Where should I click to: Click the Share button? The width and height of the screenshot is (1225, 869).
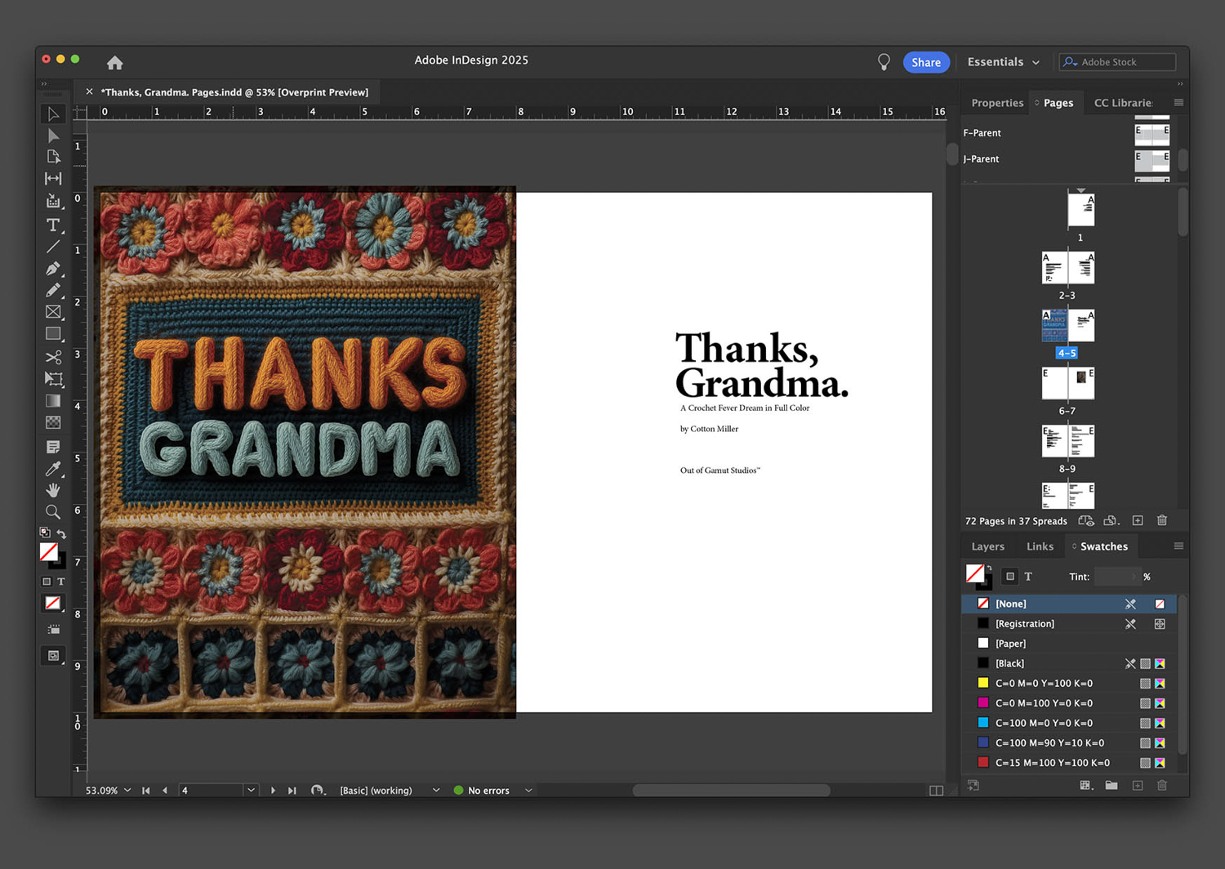pos(925,62)
